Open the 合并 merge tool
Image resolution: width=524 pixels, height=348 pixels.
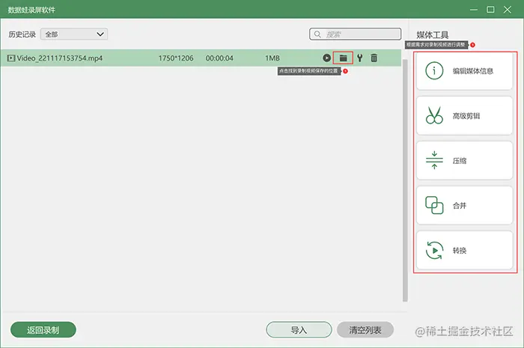pos(464,205)
